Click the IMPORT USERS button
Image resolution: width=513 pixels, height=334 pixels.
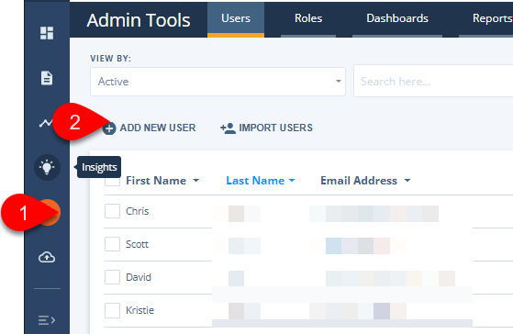coord(266,128)
